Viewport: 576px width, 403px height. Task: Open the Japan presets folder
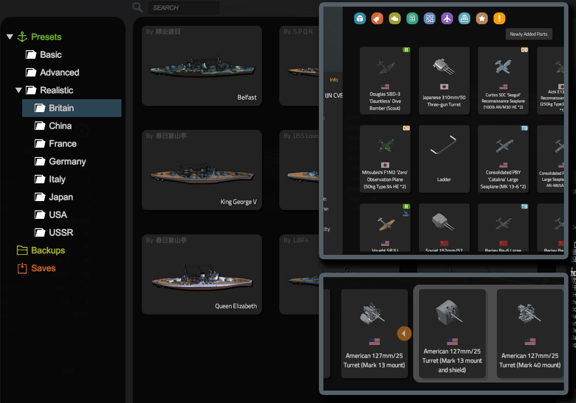coord(60,197)
